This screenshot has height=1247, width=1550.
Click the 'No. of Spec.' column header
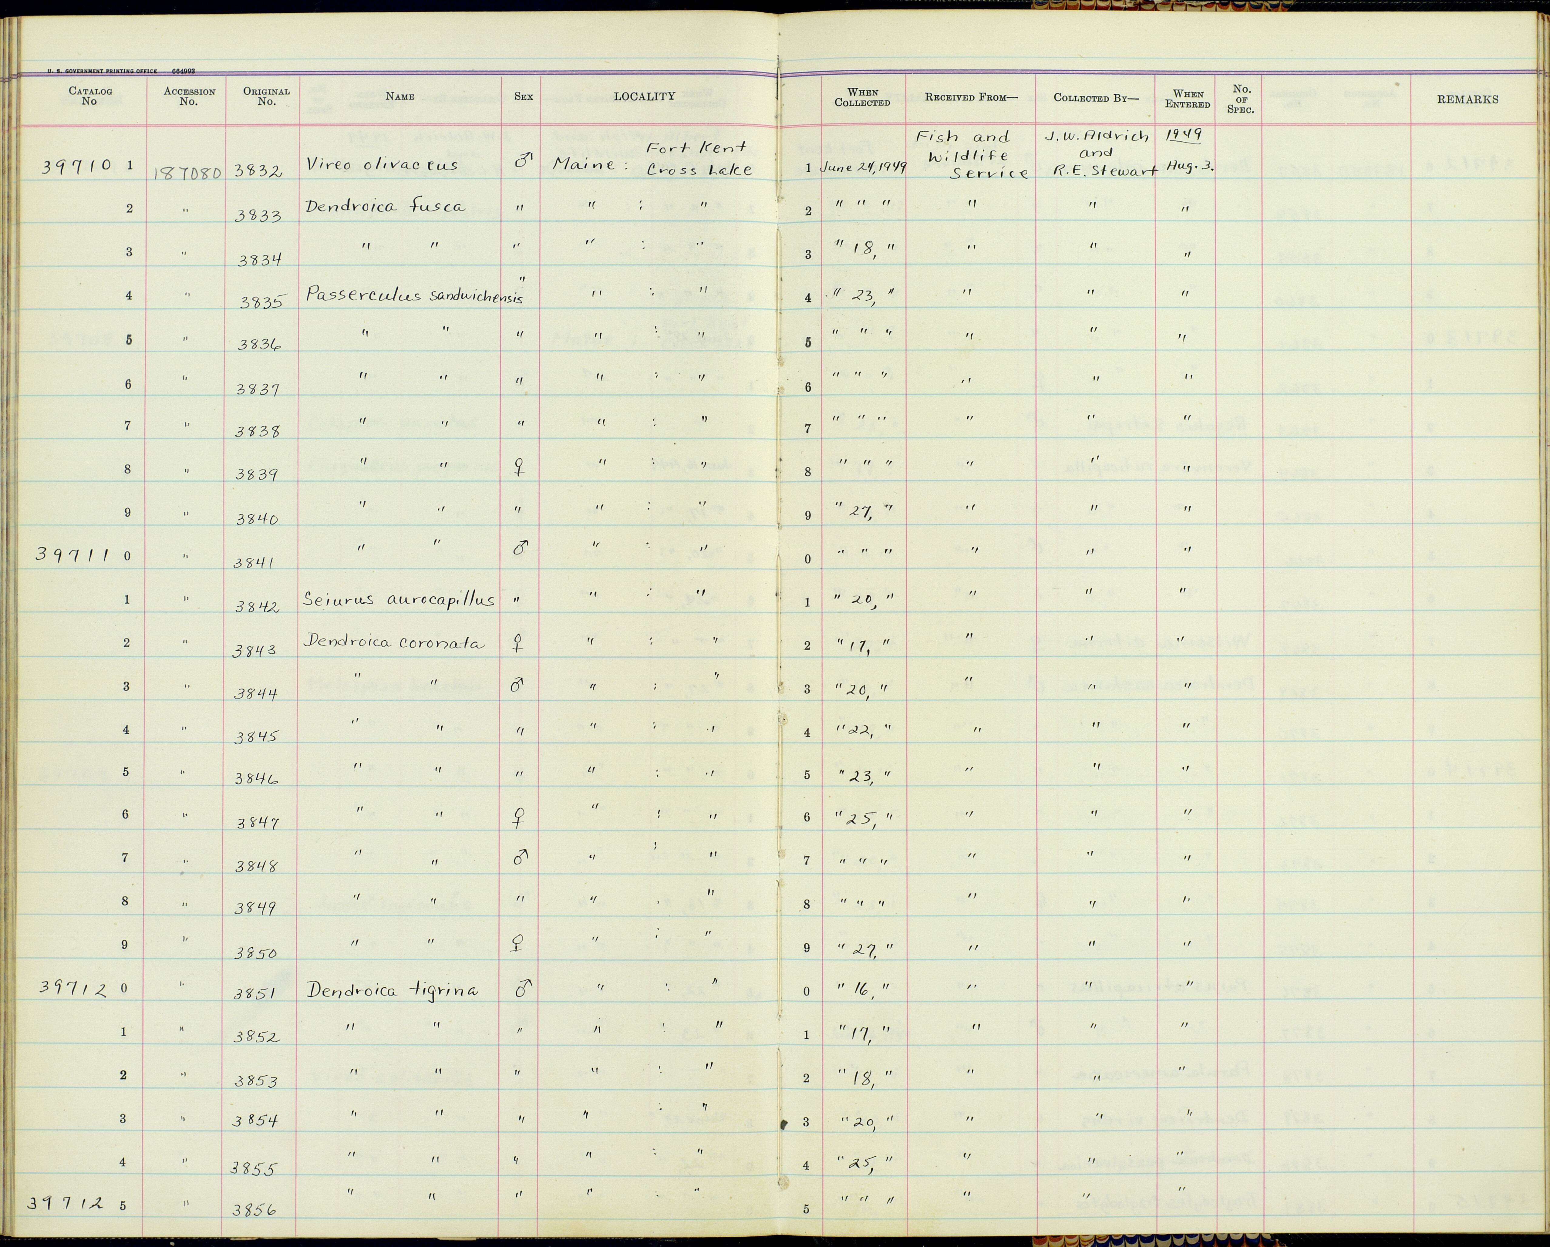click(x=1242, y=99)
